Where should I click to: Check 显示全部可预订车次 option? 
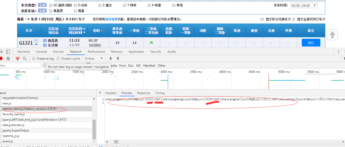click(293, 19)
